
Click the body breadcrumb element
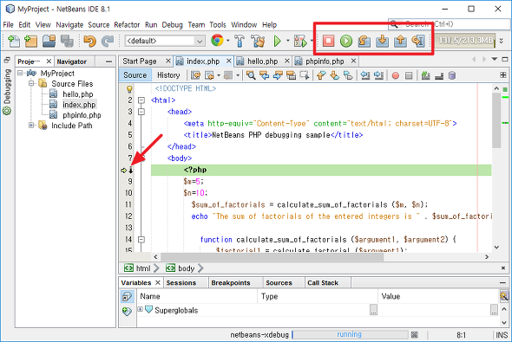pyautogui.click(x=184, y=268)
